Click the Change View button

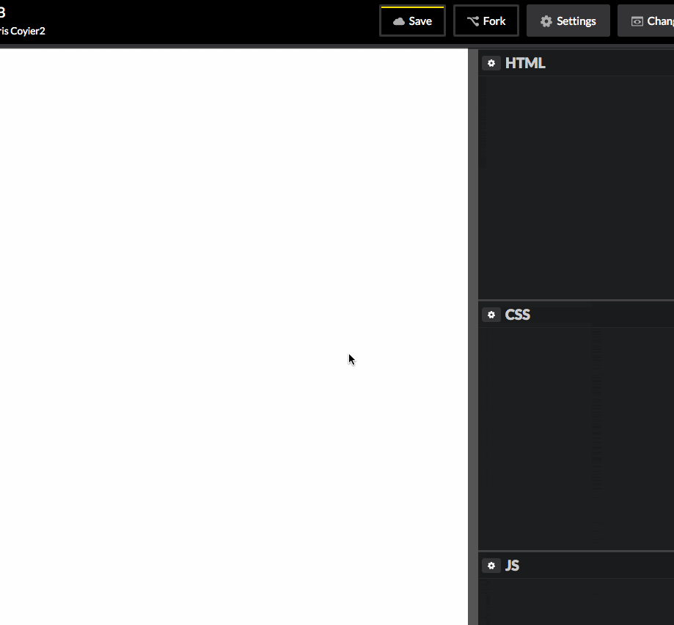(x=645, y=21)
